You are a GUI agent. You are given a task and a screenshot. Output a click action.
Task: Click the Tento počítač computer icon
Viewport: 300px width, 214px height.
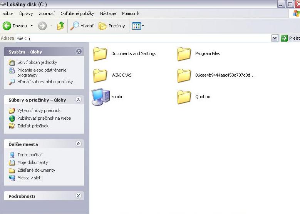pyautogui.click(x=12, y=155)
